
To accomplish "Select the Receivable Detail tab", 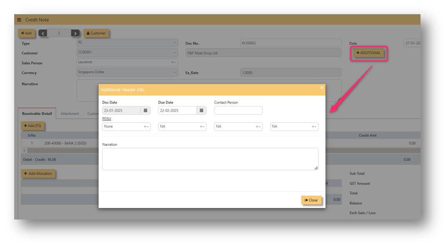I will 37,114.
